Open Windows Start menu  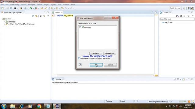(4, 106)
